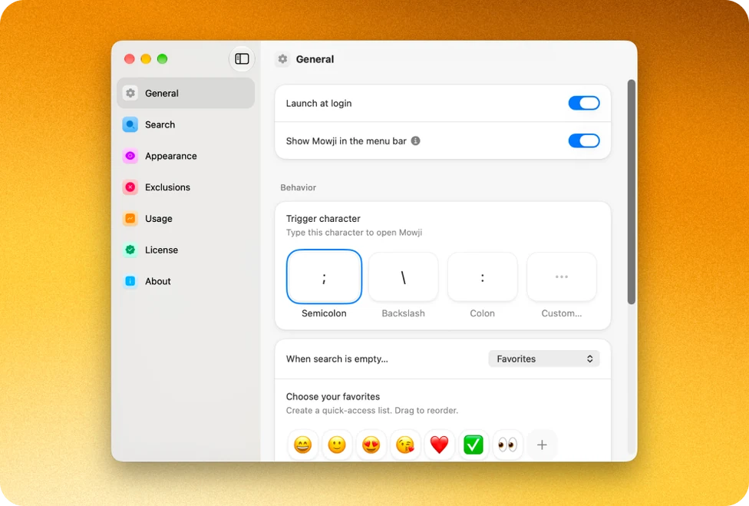Viewport: 749px width, 506px height.
Task: Add a new favorite with plus button
Action: pyautogui.click(x=542, y=445)
